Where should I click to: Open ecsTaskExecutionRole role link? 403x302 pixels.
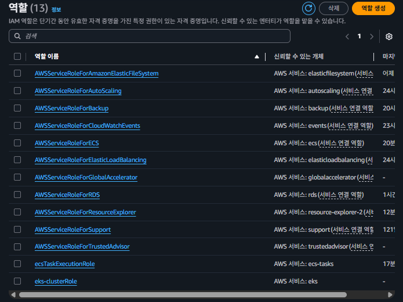click(65, 264)
